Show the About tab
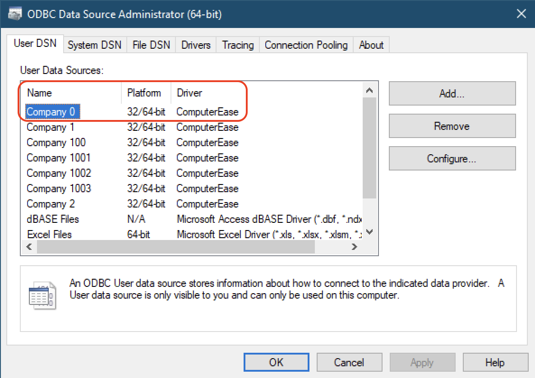535x378 pixels. 371,45
